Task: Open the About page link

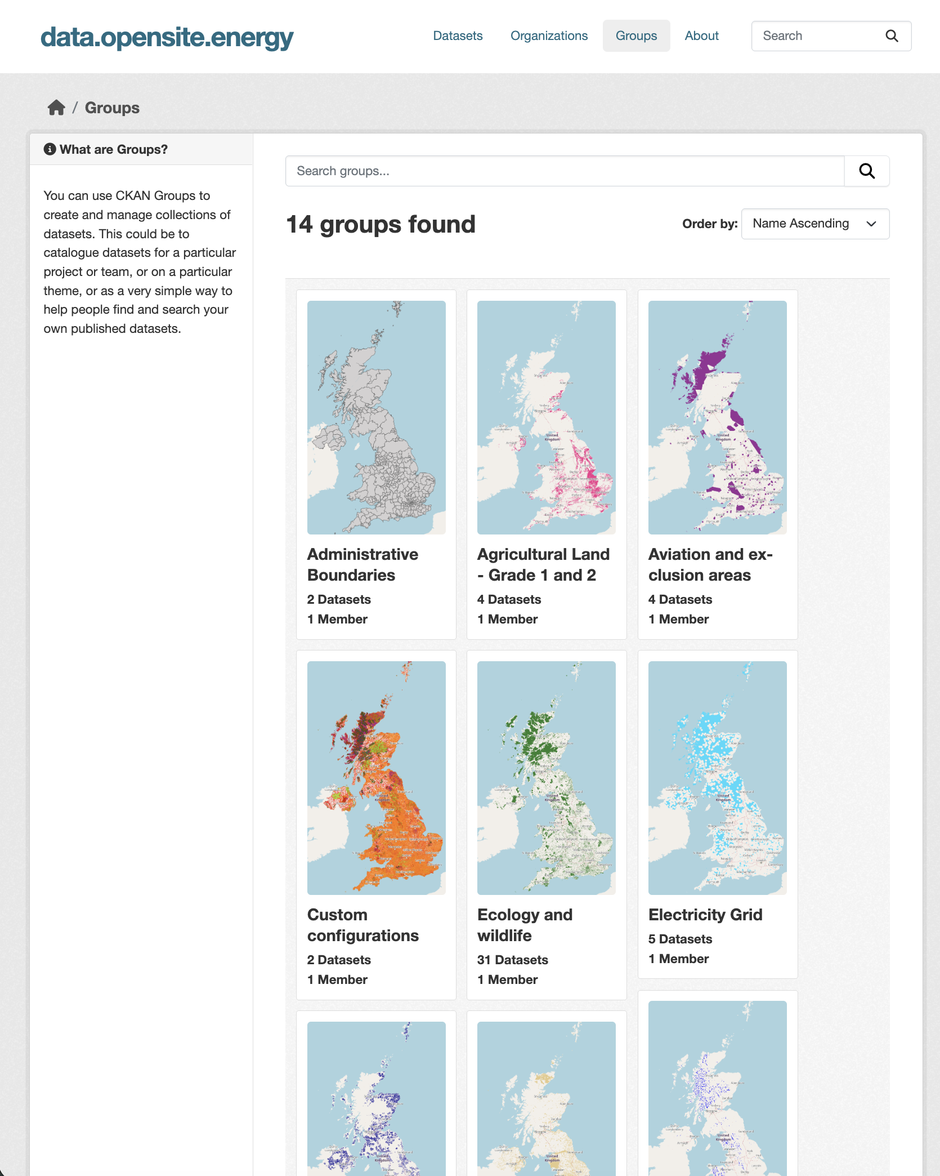Action: [701, 36]
